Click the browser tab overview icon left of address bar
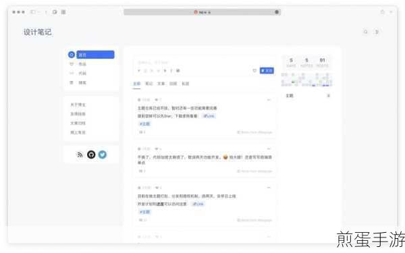 click(63, 12)
